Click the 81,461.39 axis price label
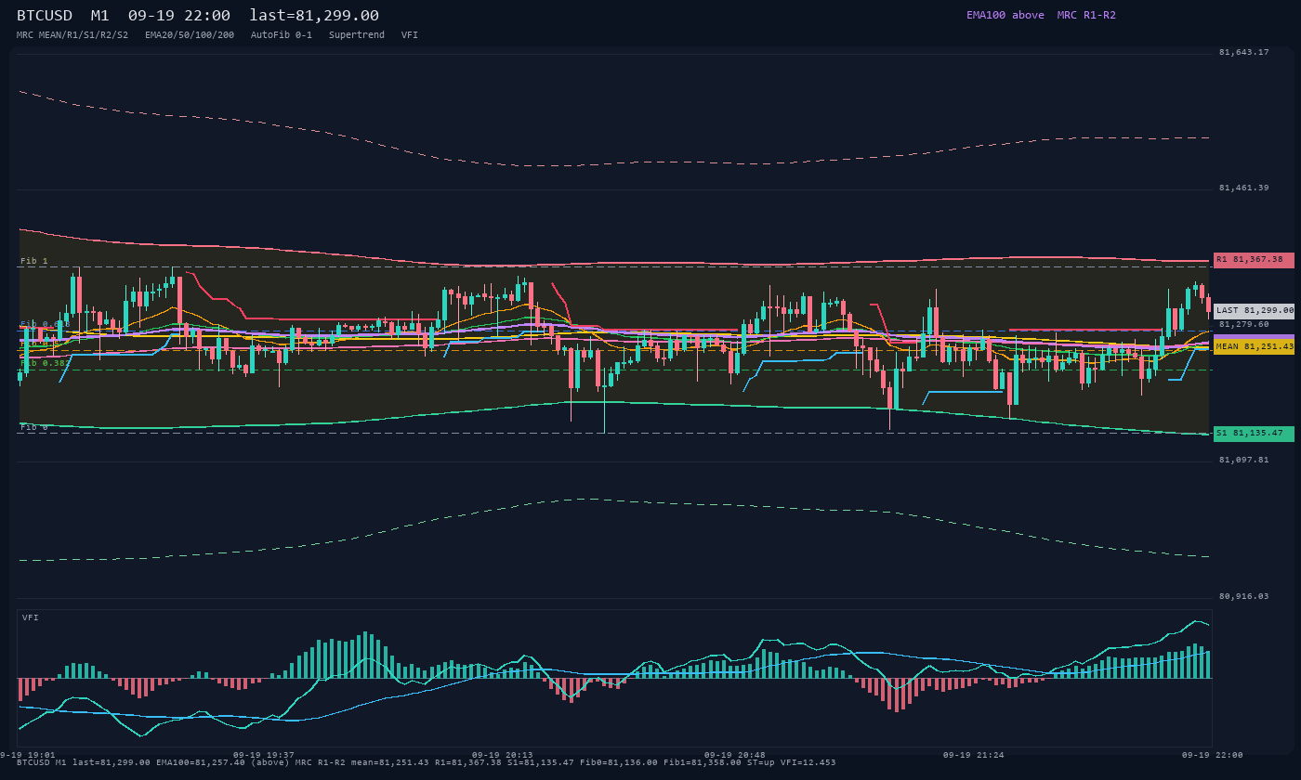Screen dimensions: 1301x780 1244,188
